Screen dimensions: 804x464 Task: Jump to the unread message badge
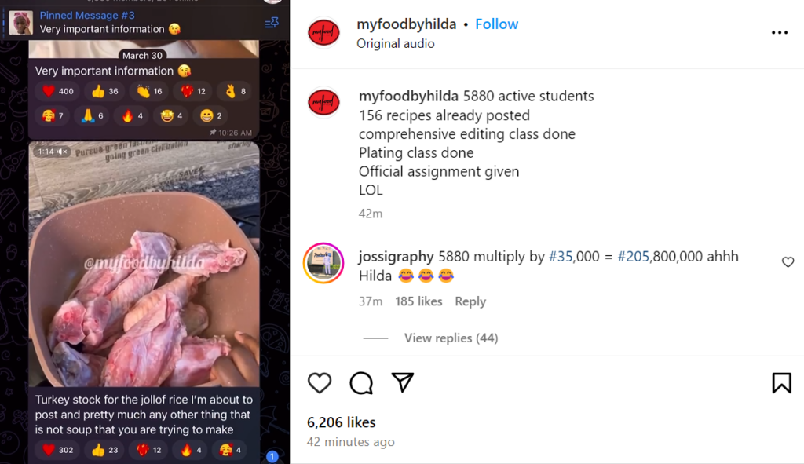272,456
